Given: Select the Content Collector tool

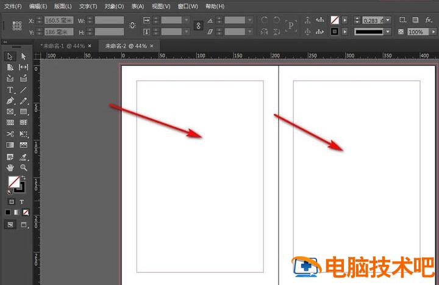Looking at the screenshot, I should (x=10, y=78).
